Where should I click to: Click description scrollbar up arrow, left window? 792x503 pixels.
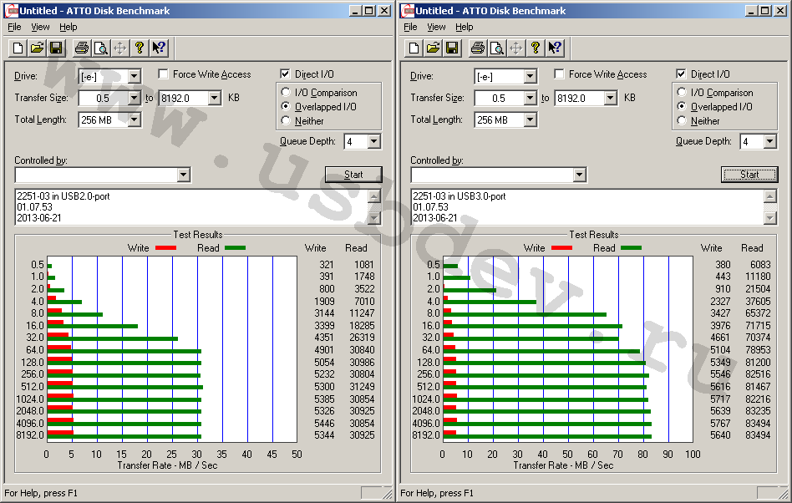pyautogui.click(x=374, y=196)
